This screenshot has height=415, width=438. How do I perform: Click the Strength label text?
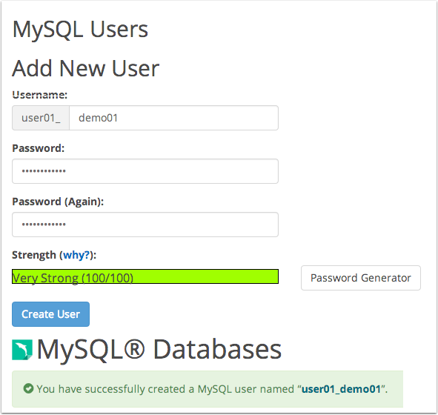point(34,255)
